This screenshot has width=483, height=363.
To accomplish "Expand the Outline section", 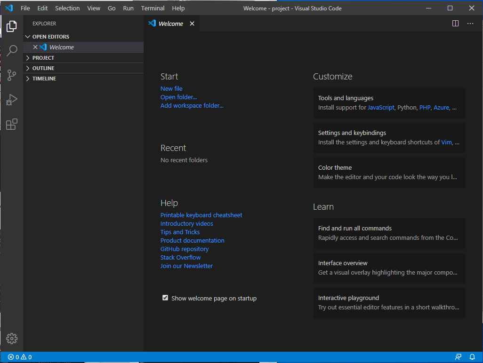I will tap(83, 68).
